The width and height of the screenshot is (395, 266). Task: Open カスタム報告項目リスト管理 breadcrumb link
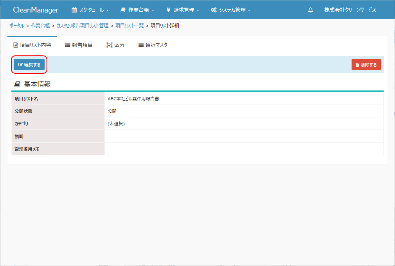coord(83,26)
